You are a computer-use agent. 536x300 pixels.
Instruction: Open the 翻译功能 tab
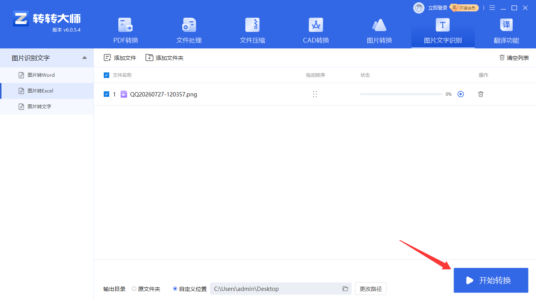(506, 31)
